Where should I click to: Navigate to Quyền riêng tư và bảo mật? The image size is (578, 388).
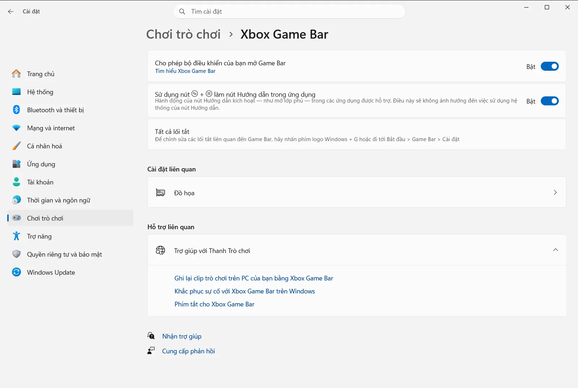70,254
